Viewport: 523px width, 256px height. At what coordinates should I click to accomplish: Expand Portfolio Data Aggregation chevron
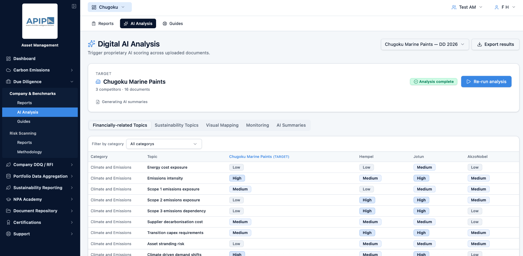click(72, 176)
